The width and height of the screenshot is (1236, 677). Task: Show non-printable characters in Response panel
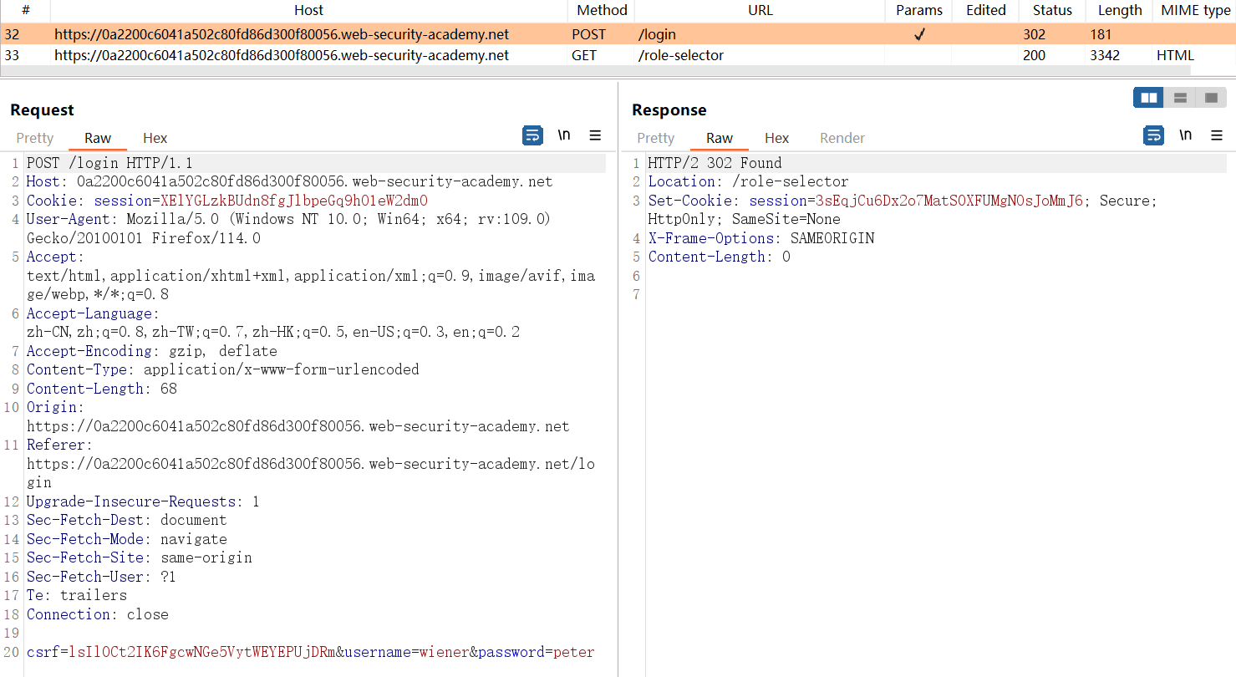tap(1185, 135)
